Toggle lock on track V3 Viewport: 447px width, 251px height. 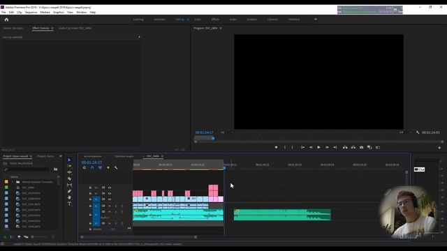click(x=90, y=188)
